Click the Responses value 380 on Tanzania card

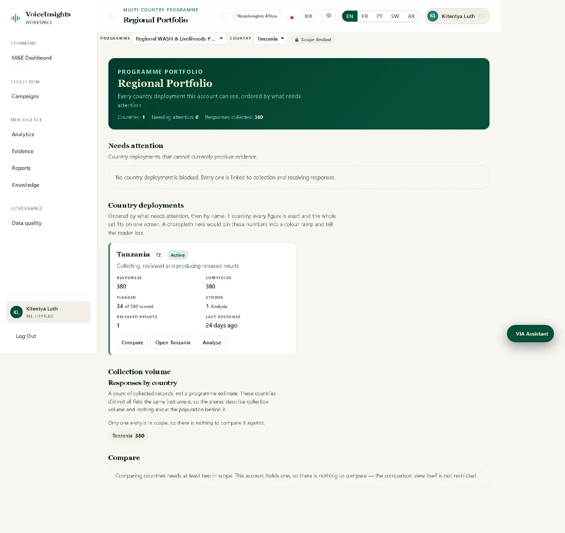[x=121, y=286]
